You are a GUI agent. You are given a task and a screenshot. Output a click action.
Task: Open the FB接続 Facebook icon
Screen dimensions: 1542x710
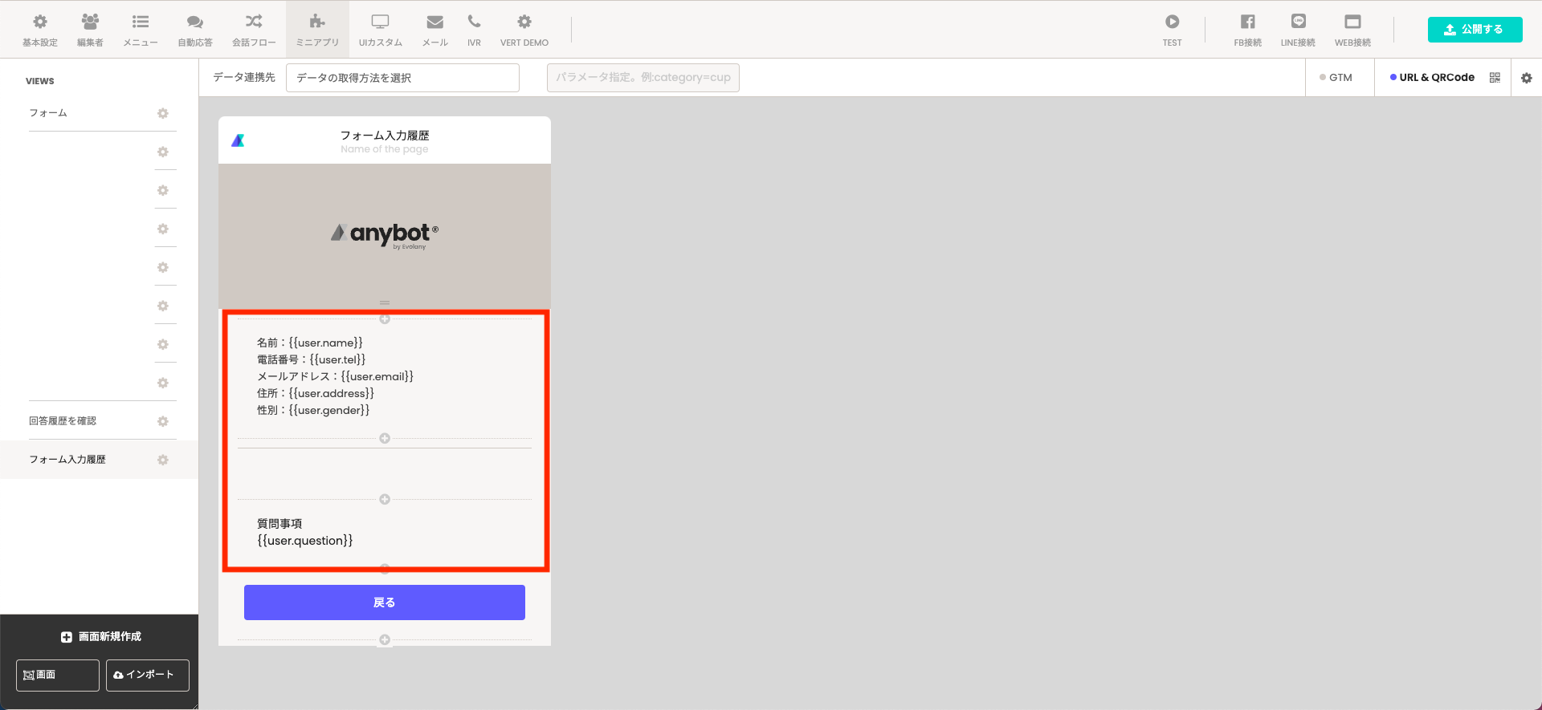(x=1247, y=22)
